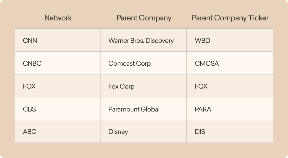The width and height of the screenshot is (288, 158).
Task: Select the CBS network cell
Action: pyautogui.click(x=58, y=109)
